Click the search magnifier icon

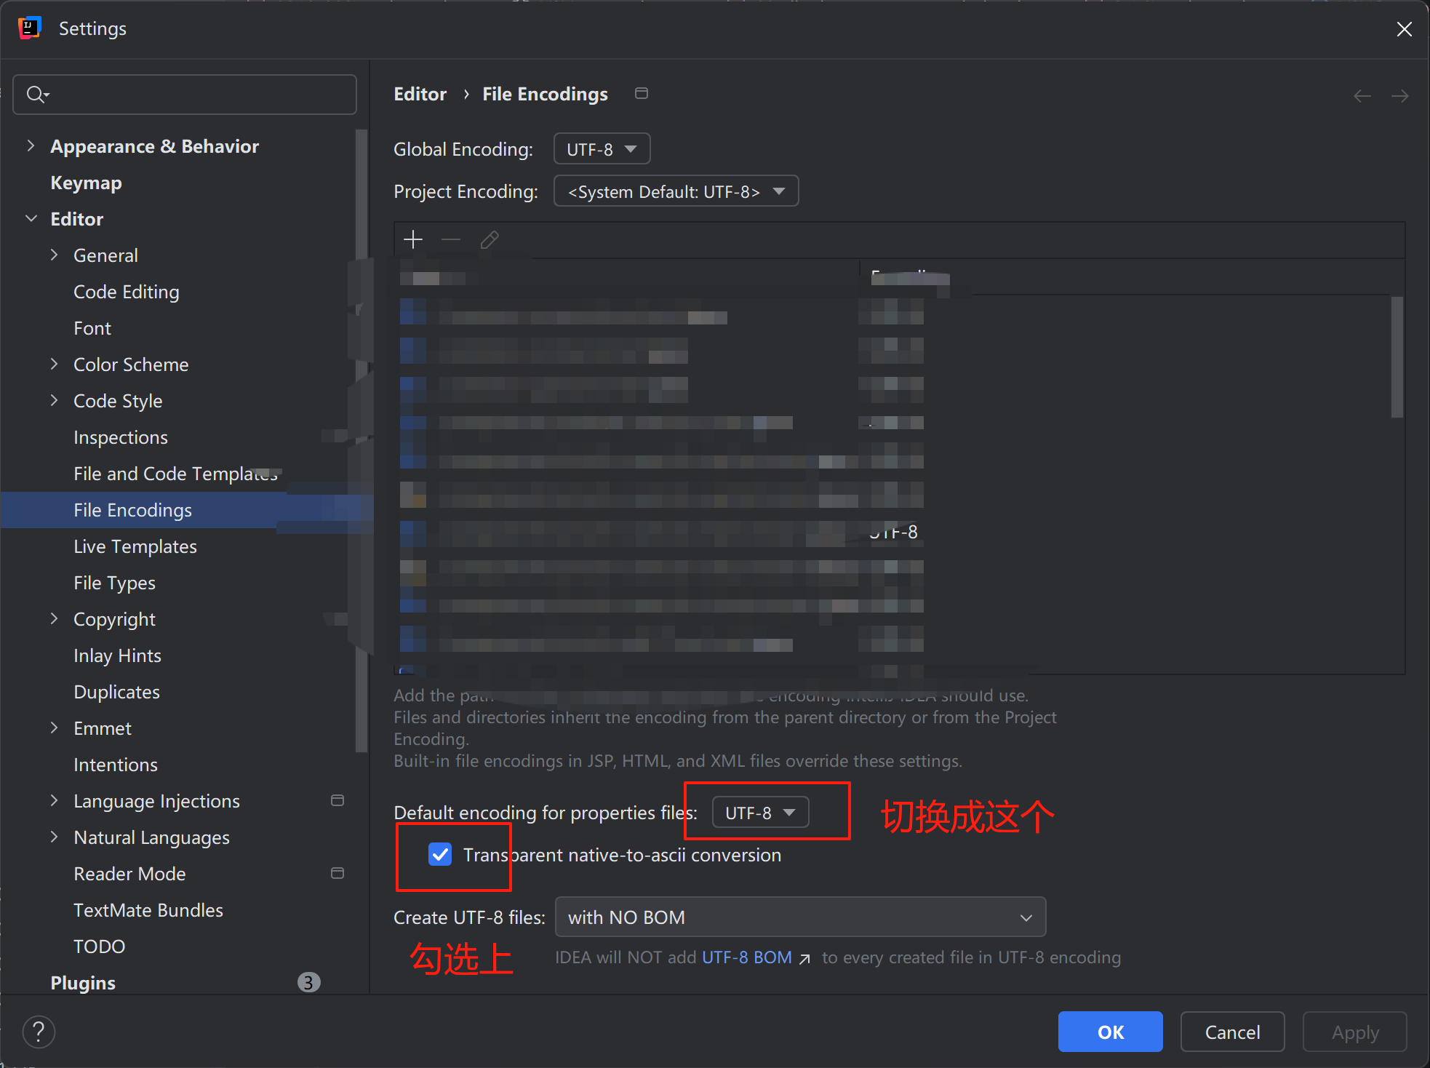pos(36,94)
